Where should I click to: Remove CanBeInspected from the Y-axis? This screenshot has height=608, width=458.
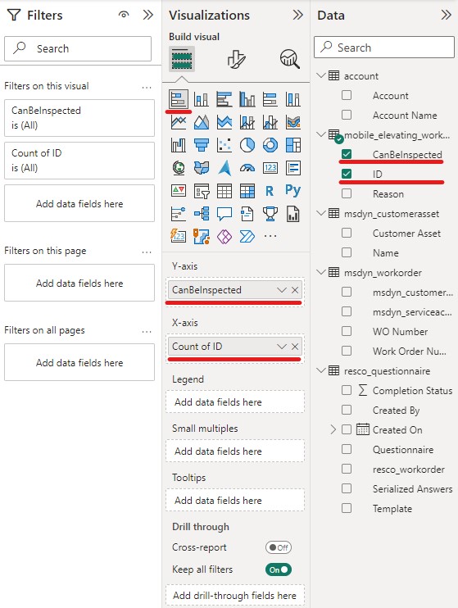(295, 290)
